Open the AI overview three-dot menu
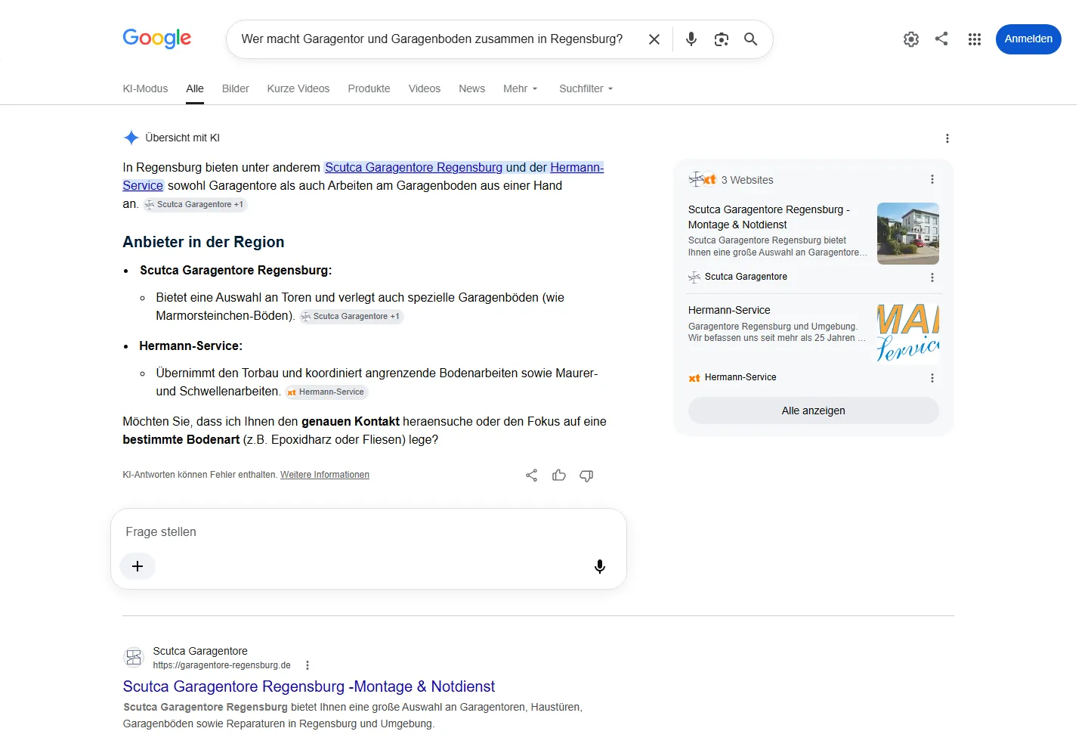The height and width of the screenshot is (756, 1088). click(x=947, y=138)
